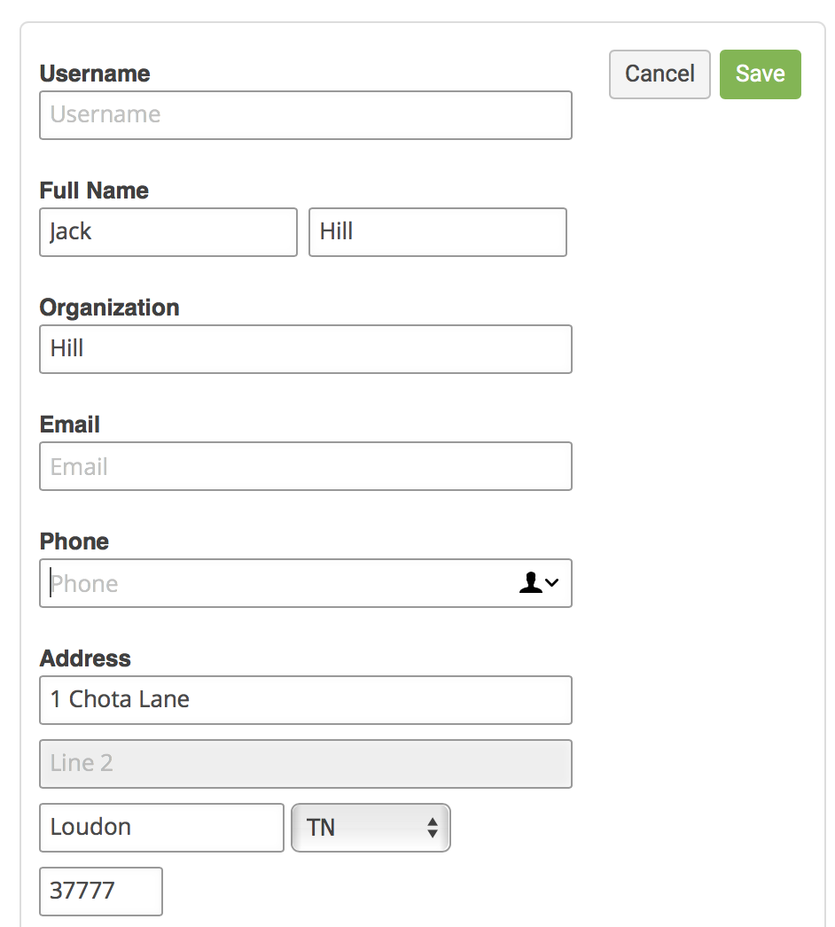Click on the Phone placeholder text
835x927 pixels.
coord(84,583)
